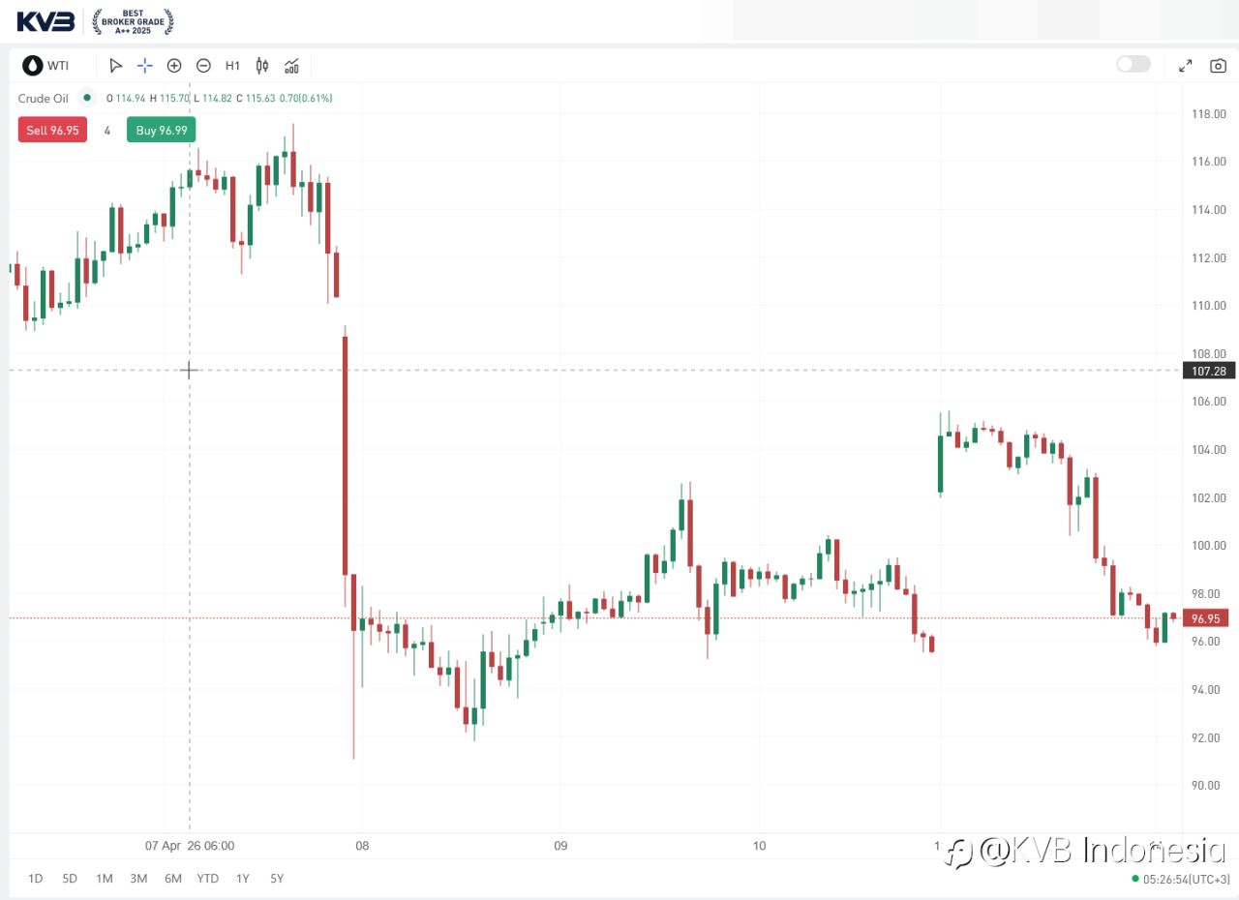The width and height of the screenshot is (1239, 900).
Task: Zoom in with the plus icon
Action: coord(174,66)
